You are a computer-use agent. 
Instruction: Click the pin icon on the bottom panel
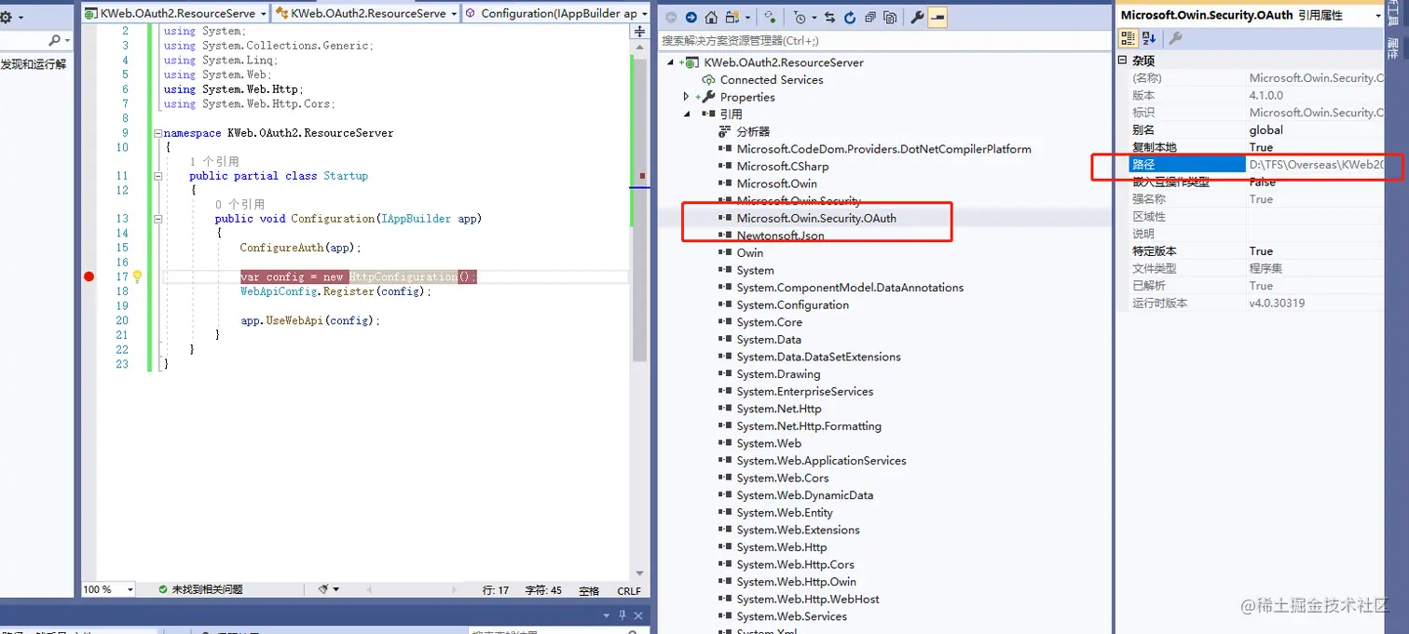coord(623,615)
